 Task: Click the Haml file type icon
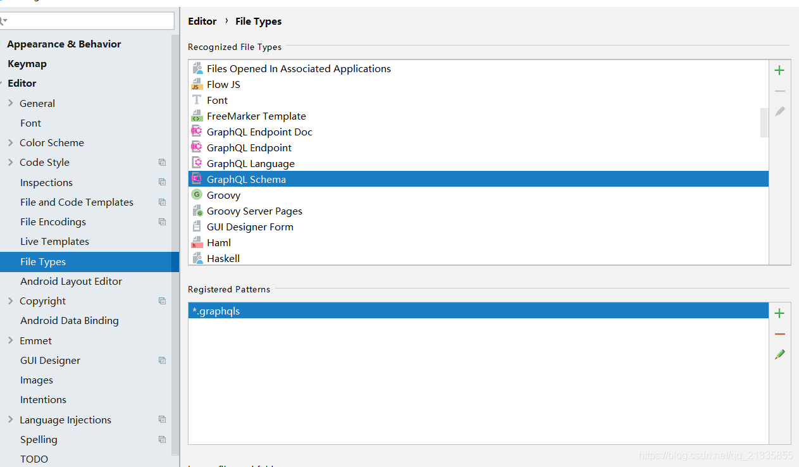click(197, 242)
